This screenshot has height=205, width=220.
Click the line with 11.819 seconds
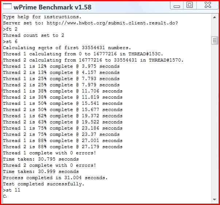pos(63,97)
